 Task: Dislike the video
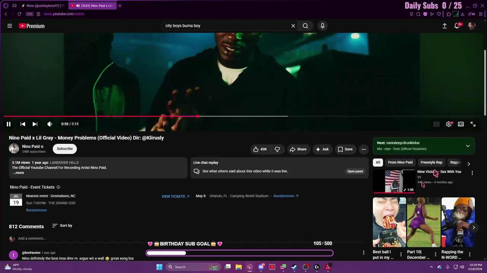pyautogui.click(x=277, y=149)
